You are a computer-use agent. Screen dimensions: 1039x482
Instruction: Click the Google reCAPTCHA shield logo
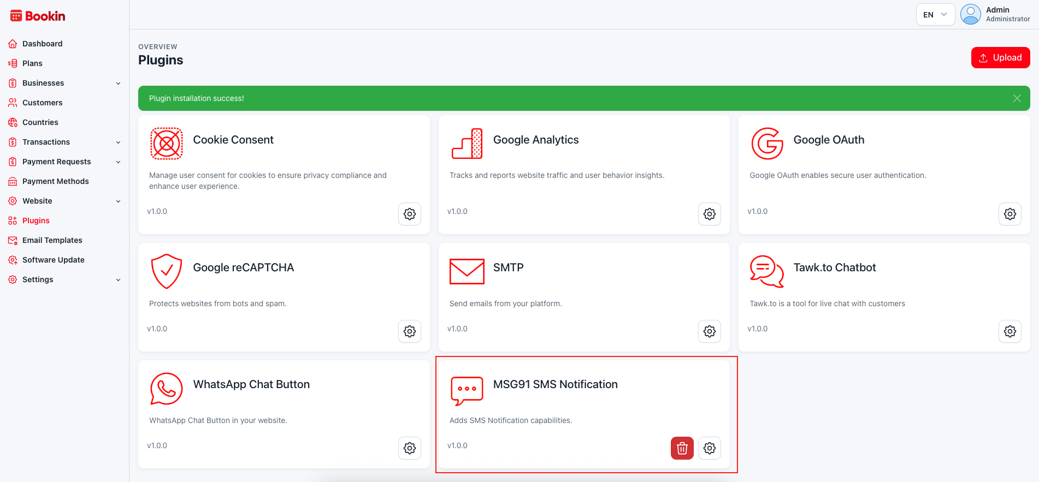coord(167,271)
